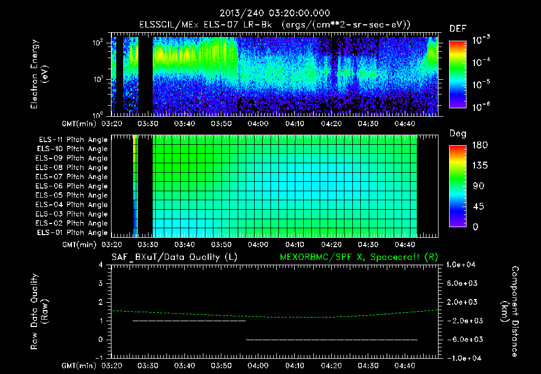Click the 90 tick on Deg colorbar
The width and height of the screenshot is (541, 374).
click(479, 186)
